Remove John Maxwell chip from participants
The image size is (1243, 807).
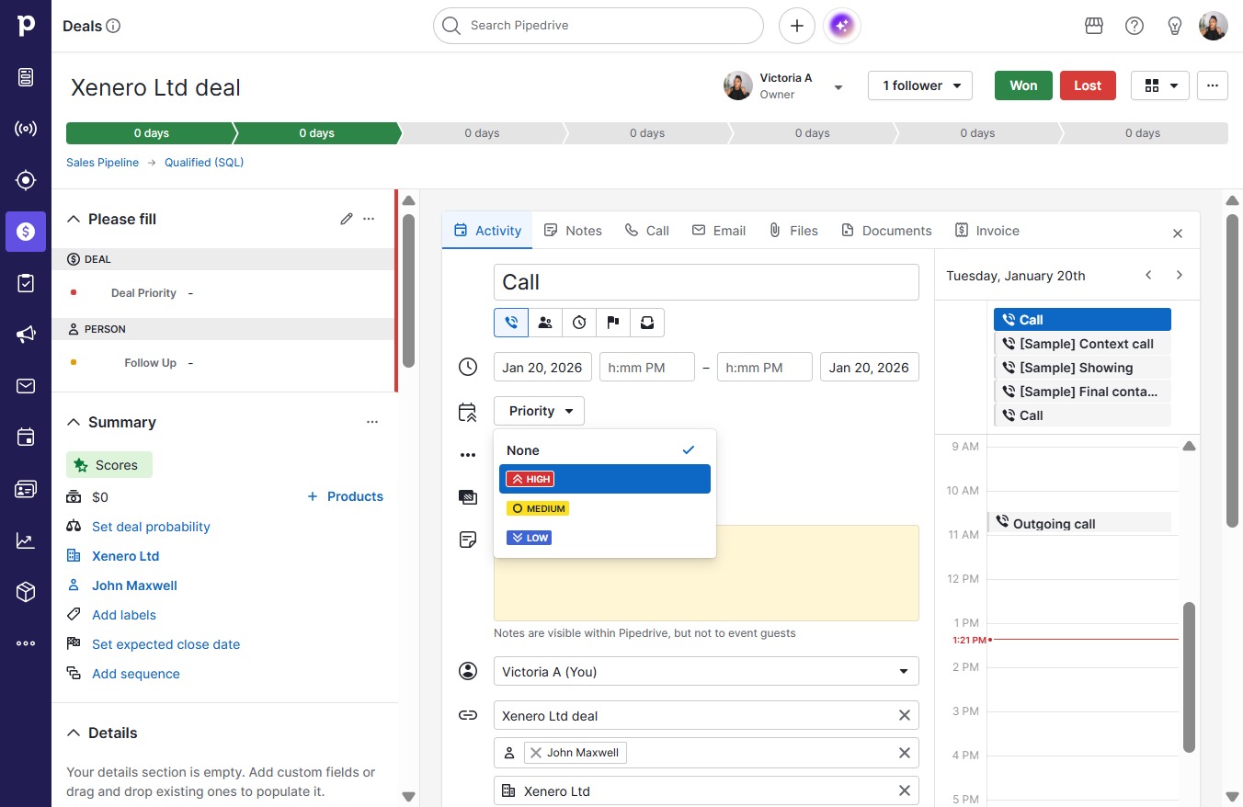536,753
